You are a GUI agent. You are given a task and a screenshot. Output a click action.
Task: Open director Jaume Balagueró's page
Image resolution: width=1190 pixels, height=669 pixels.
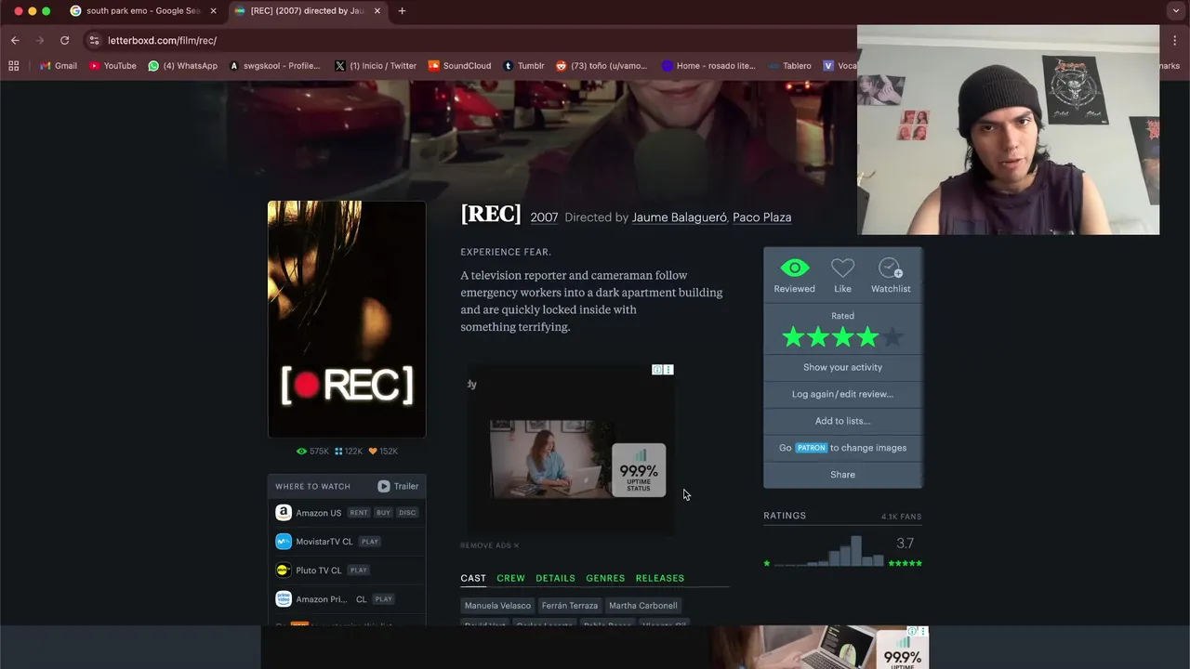pyautogui.click(x=679, y=217)
